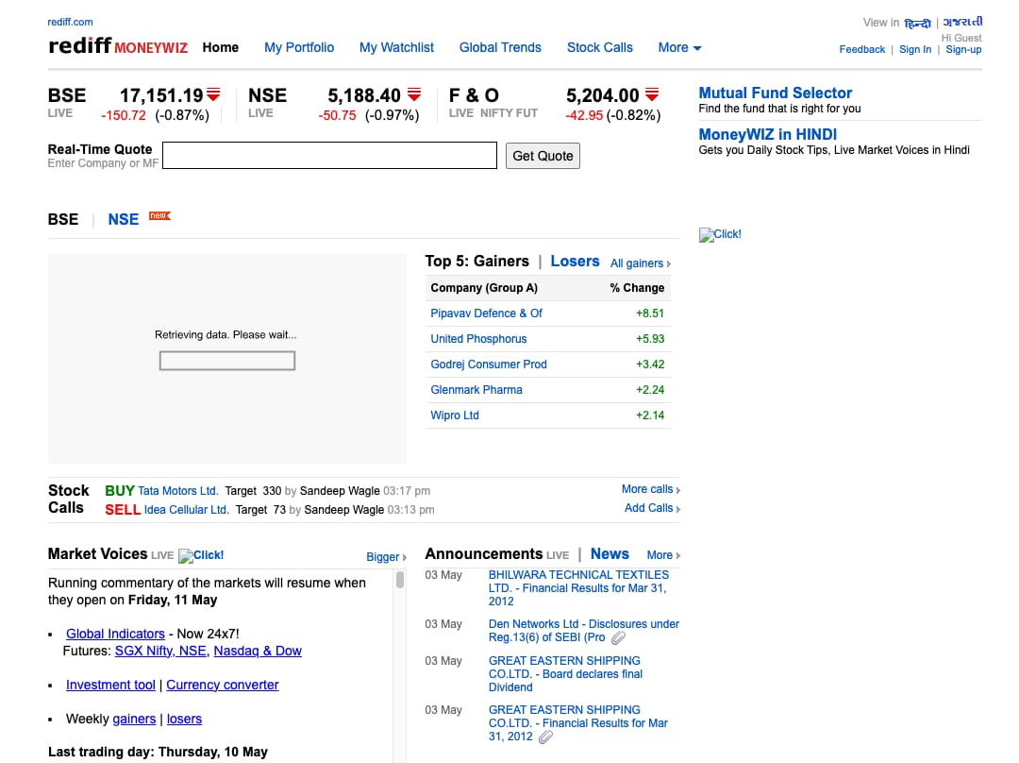Open Tata Motors Ltd. buy call

tap(178, 491)
